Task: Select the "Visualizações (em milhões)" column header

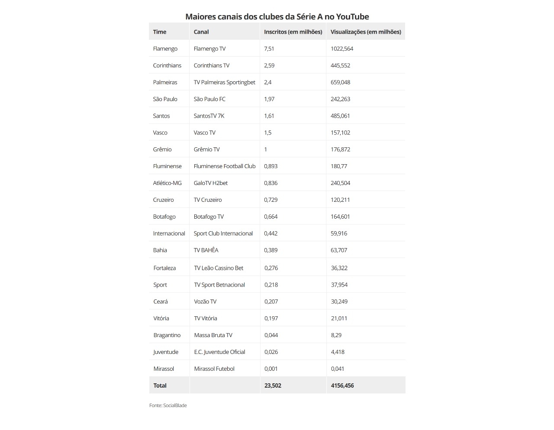Action: click(x=366, y=32)
